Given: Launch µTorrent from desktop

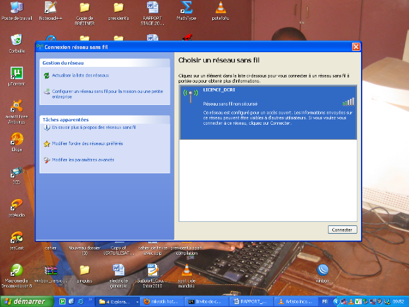Looking at the screenshot, I should pos(16,74).
